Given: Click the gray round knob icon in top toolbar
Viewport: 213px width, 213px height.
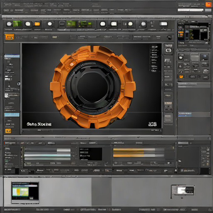Looking at the screenshot, I should [143, 24].
